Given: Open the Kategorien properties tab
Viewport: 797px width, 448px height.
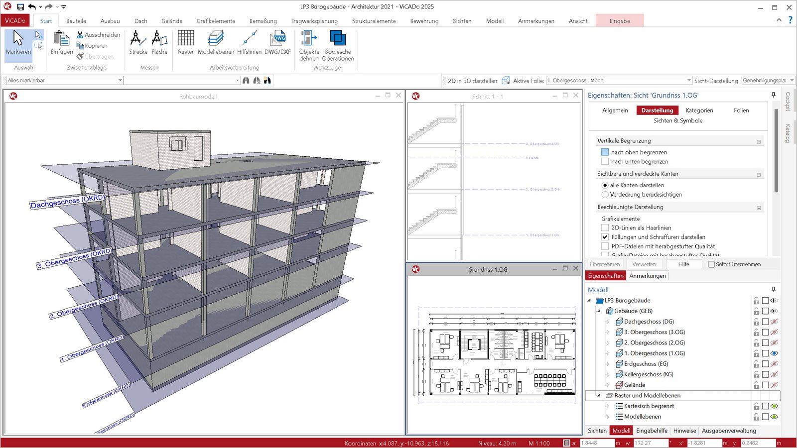Looking at the screenshot, I should pos(699,111).
